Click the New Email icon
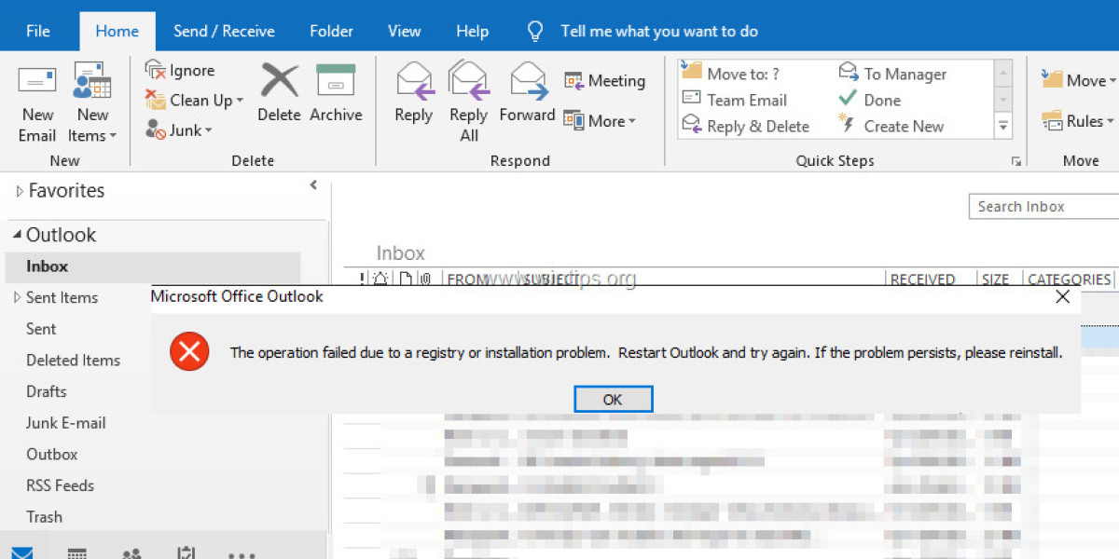The height and width of the screenshot is (559, 1119). 37,82
